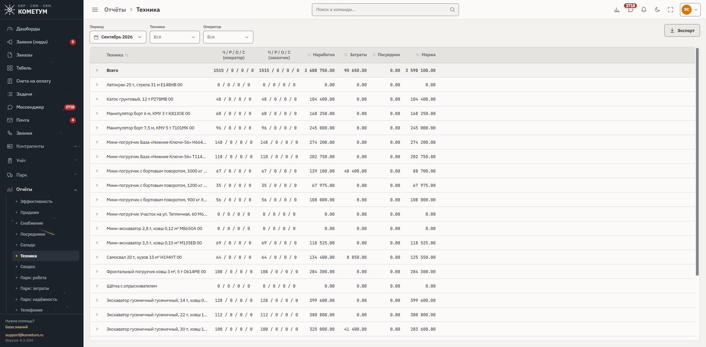Image resolution: width=706 pixels, height=347 pixels.
Task: Click the Экспорт button
Action: pyautogui.click(x=682, y=30)
